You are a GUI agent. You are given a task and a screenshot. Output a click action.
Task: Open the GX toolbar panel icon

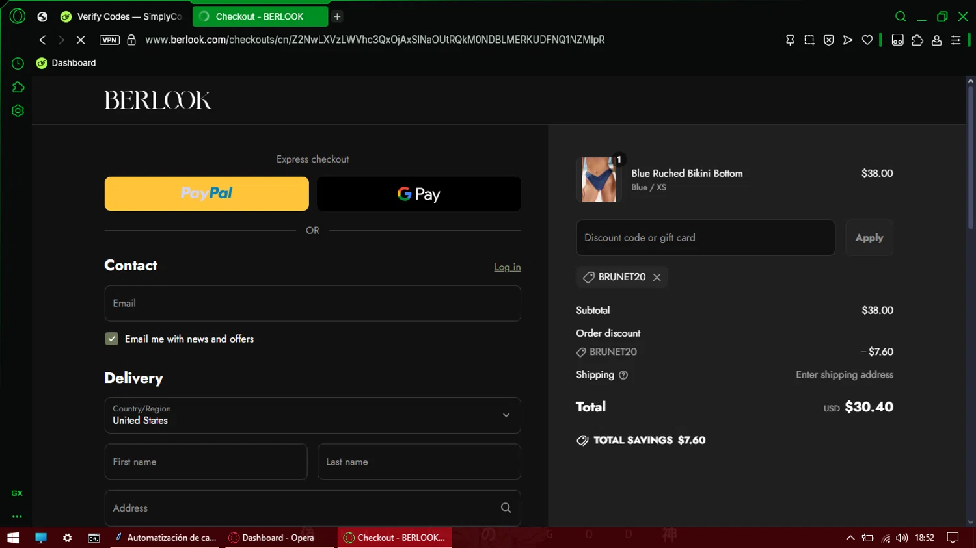(x=898, y=40)
